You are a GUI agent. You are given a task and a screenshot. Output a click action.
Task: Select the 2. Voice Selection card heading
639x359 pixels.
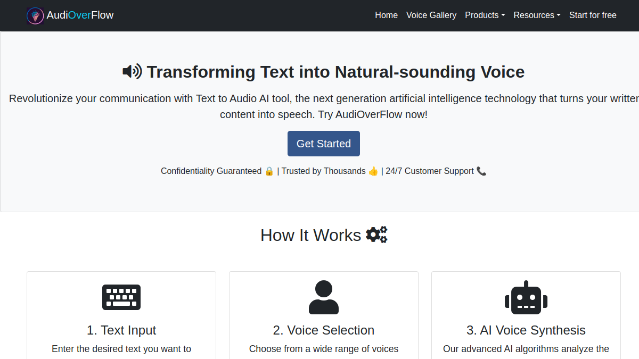pos(324,330)
